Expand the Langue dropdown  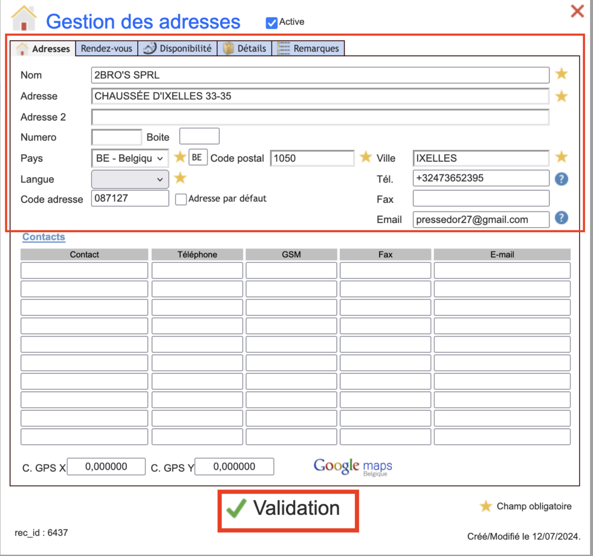130,180
